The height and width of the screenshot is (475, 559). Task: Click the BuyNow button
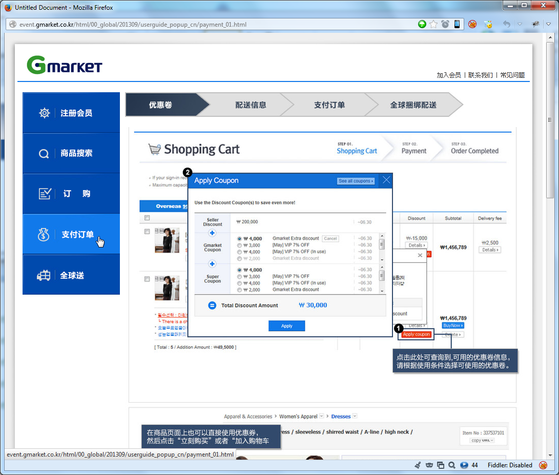[x=453, y=325]
